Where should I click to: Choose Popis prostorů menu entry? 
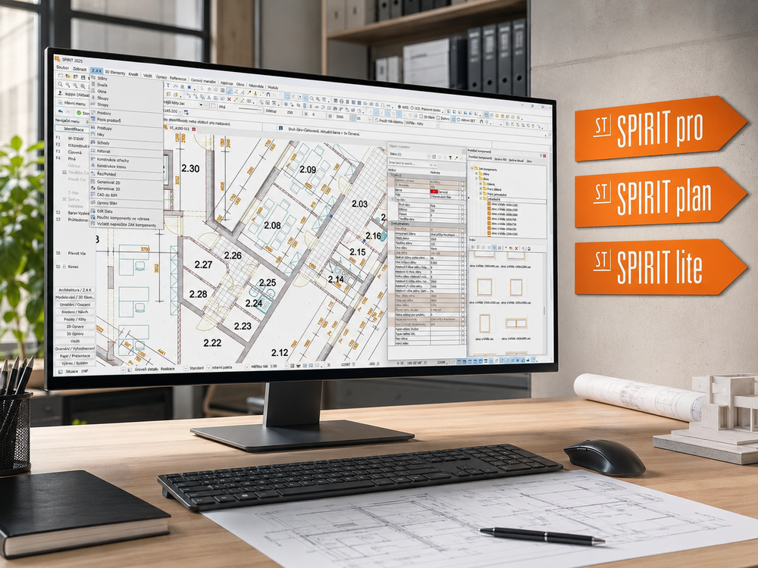(108, 120)
